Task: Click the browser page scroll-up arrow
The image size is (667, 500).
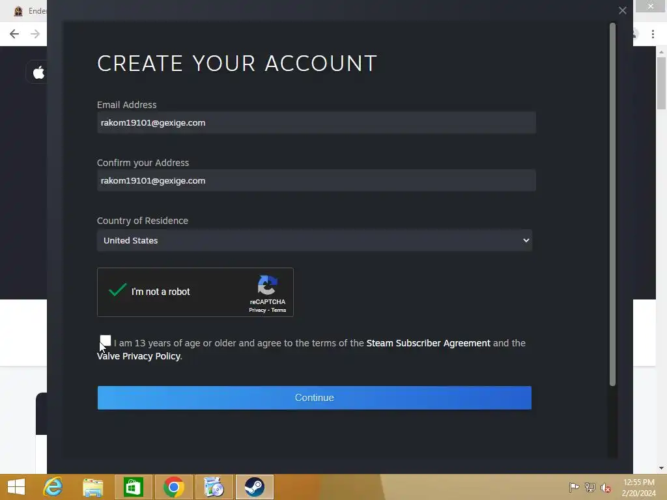Action: tap(661, 51)
